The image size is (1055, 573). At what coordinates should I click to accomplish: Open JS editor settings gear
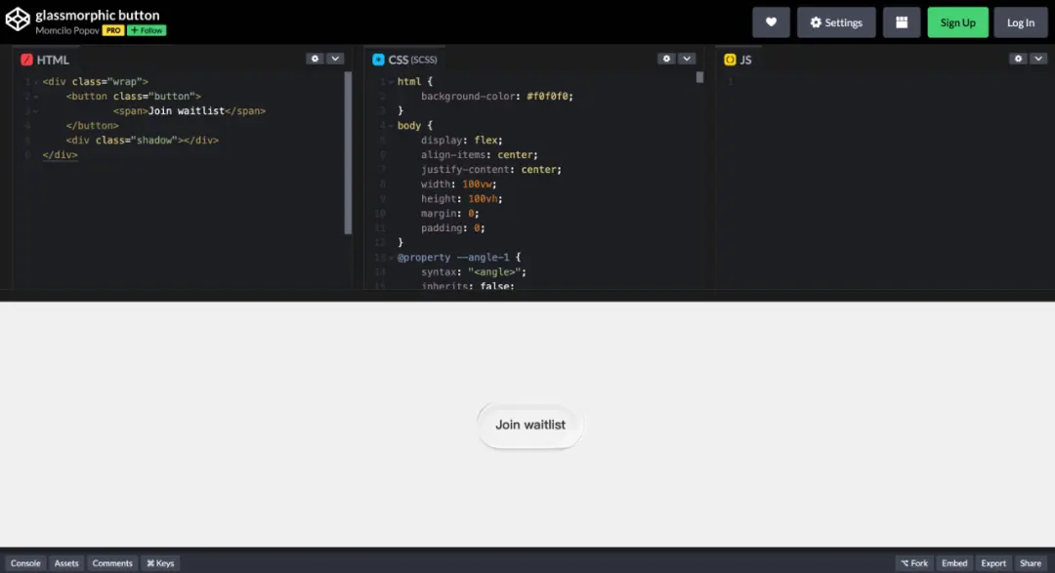1019,60
